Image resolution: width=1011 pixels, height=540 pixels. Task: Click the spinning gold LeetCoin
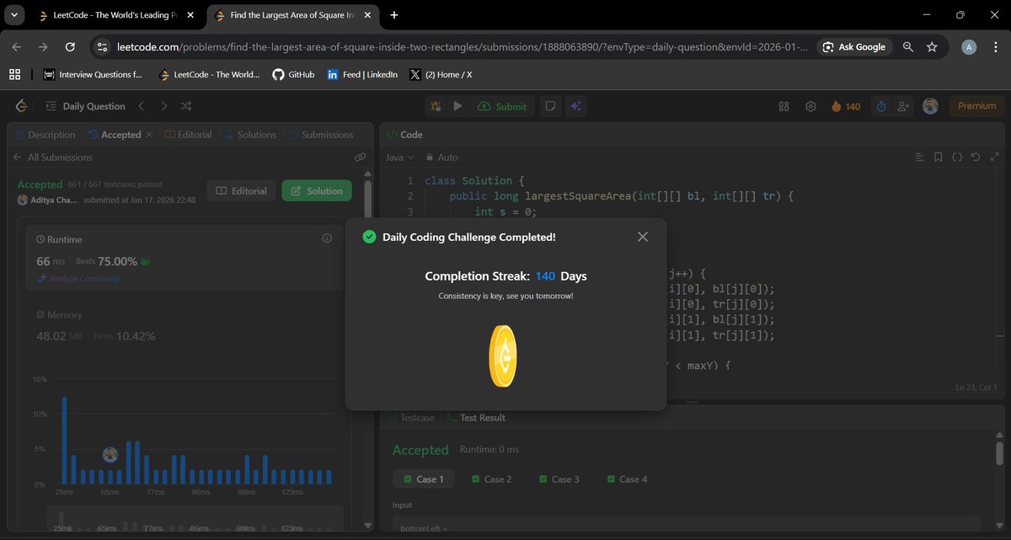tap(503, 356)
